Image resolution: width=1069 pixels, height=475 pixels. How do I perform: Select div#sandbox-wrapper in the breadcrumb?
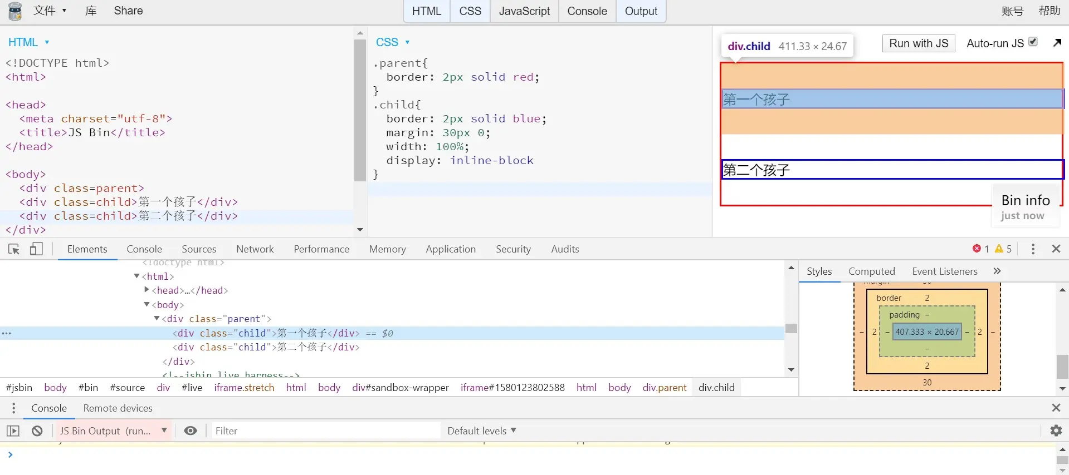coord(401,388)
